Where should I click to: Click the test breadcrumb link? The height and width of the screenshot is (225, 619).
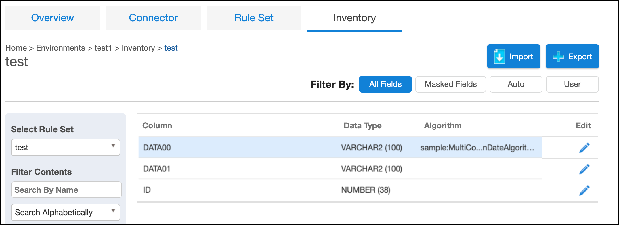(x=171, y=48)
